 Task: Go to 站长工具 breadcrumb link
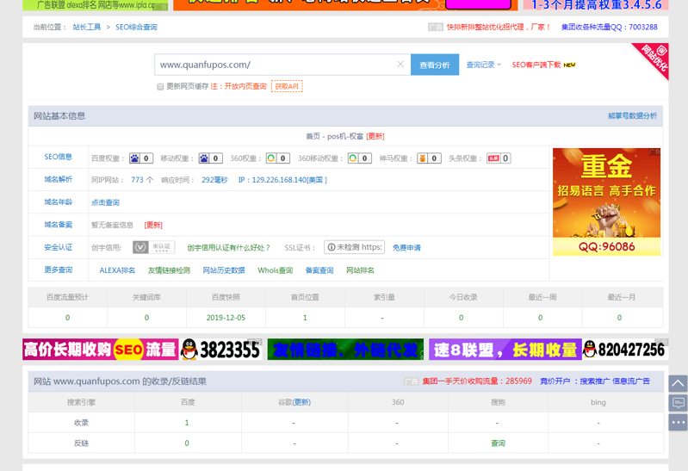coord(87,28)
